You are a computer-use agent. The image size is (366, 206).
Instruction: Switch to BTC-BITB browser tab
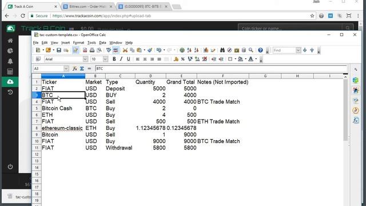click(x=142, y=6)
